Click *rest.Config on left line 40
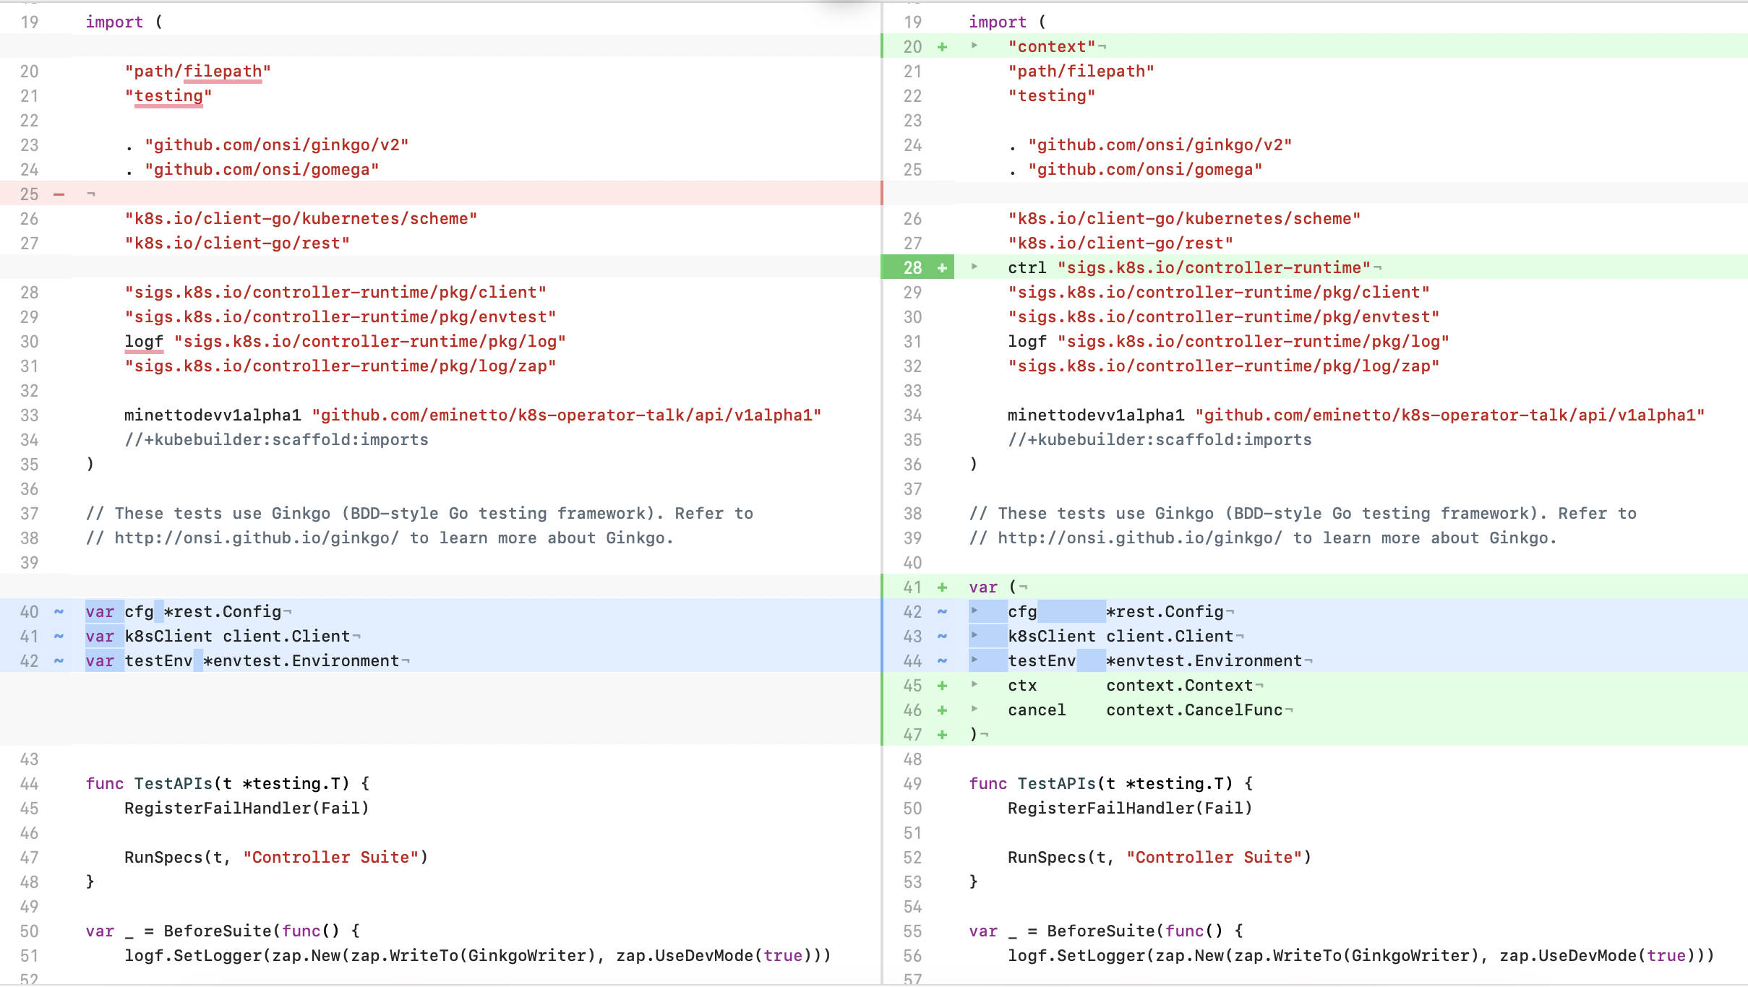The height and width of the screenshot is (987, 1748). tap(223, 612)
